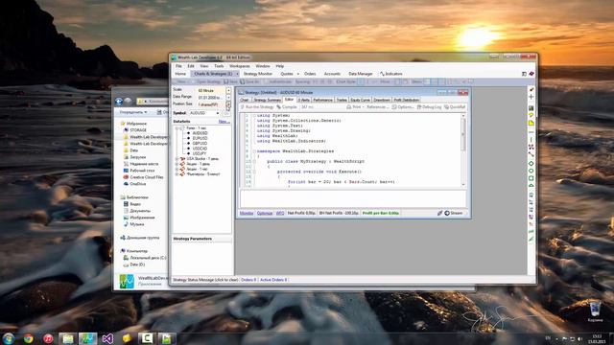Expand the Charts & Strategies dropdown arrow

coord(237,74)
